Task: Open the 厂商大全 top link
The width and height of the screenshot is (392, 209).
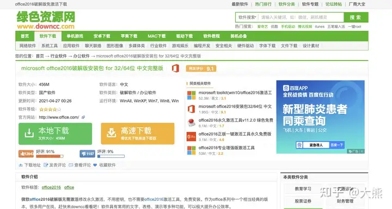Action: point(357,4)
